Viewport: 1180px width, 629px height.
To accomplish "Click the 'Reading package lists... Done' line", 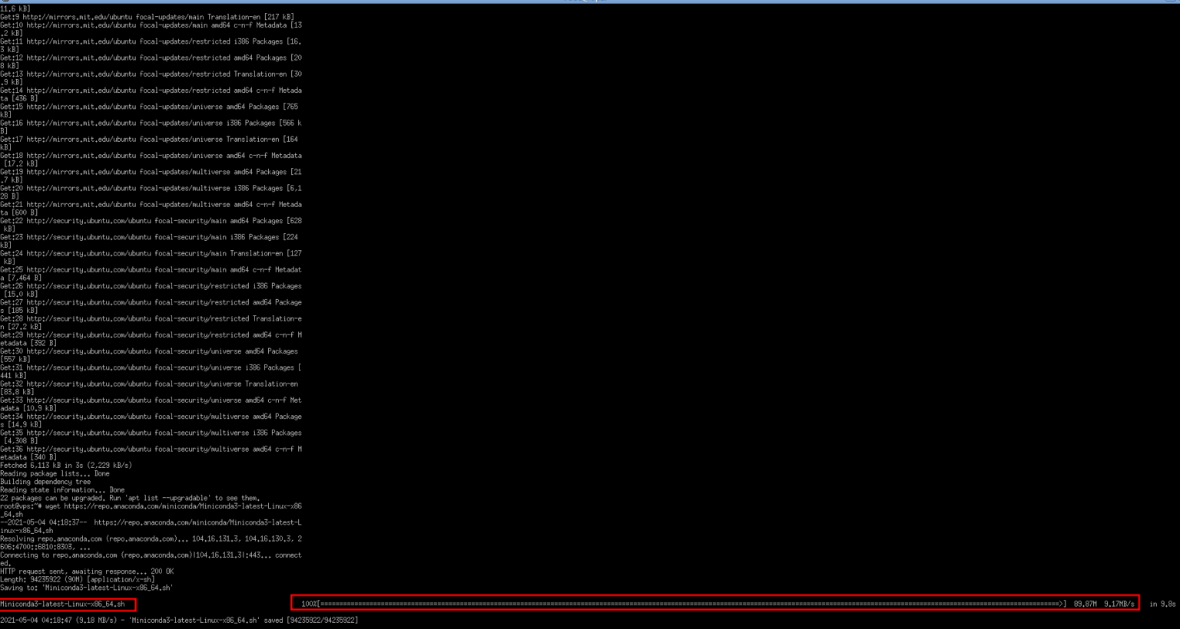I will (x=55, y=474).
